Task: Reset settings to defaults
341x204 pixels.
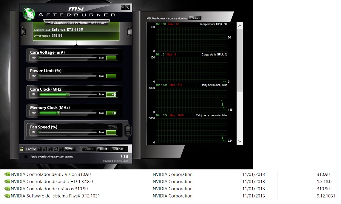Action: tap(103, 149)
